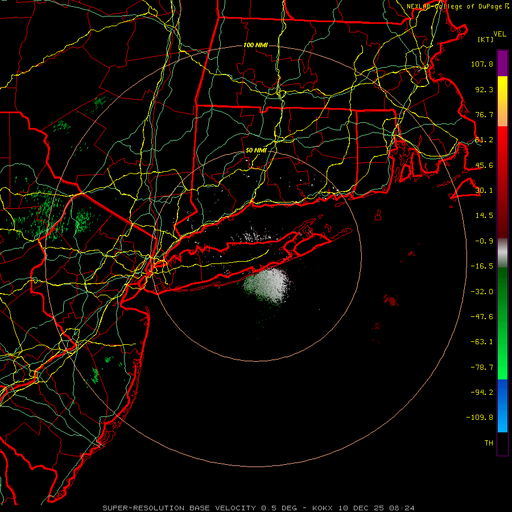This screenshot has height=512, width=512.
Task: Click the -63.1 velocity scale value
Action: pyautogui.click(x=482, y=342)
